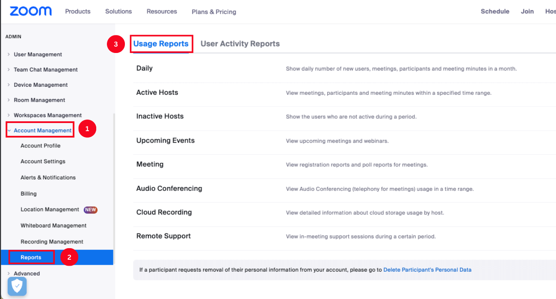
Task: Switch to the Usage Reports tab
Action: [x=161, y=44]
